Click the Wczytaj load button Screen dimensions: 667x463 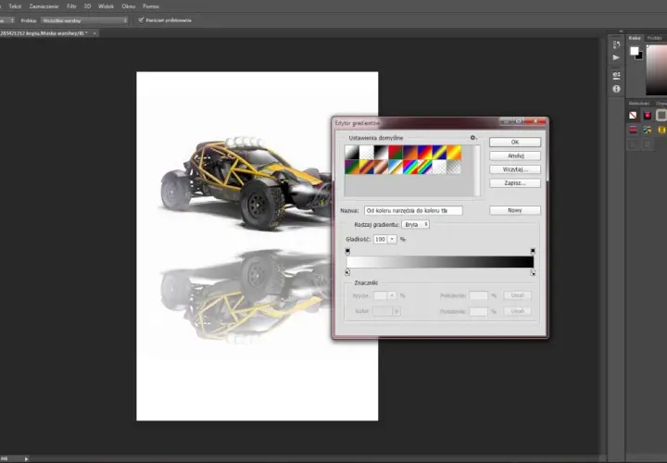(515, 169)
